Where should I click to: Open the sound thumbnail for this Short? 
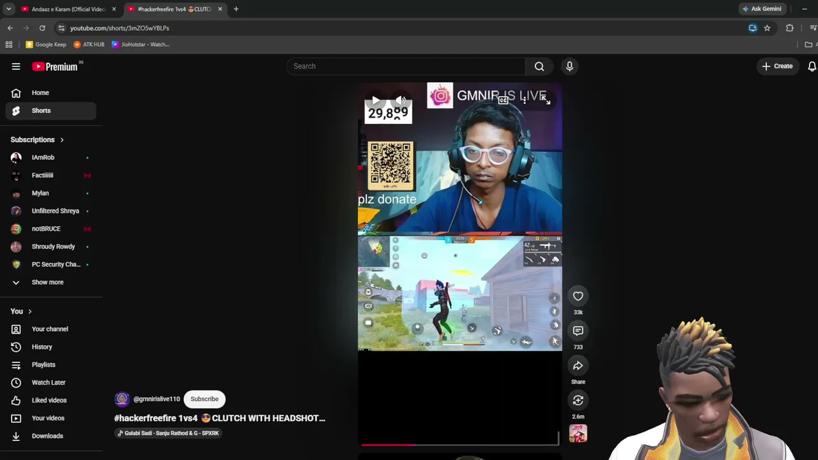coord(578,434)
